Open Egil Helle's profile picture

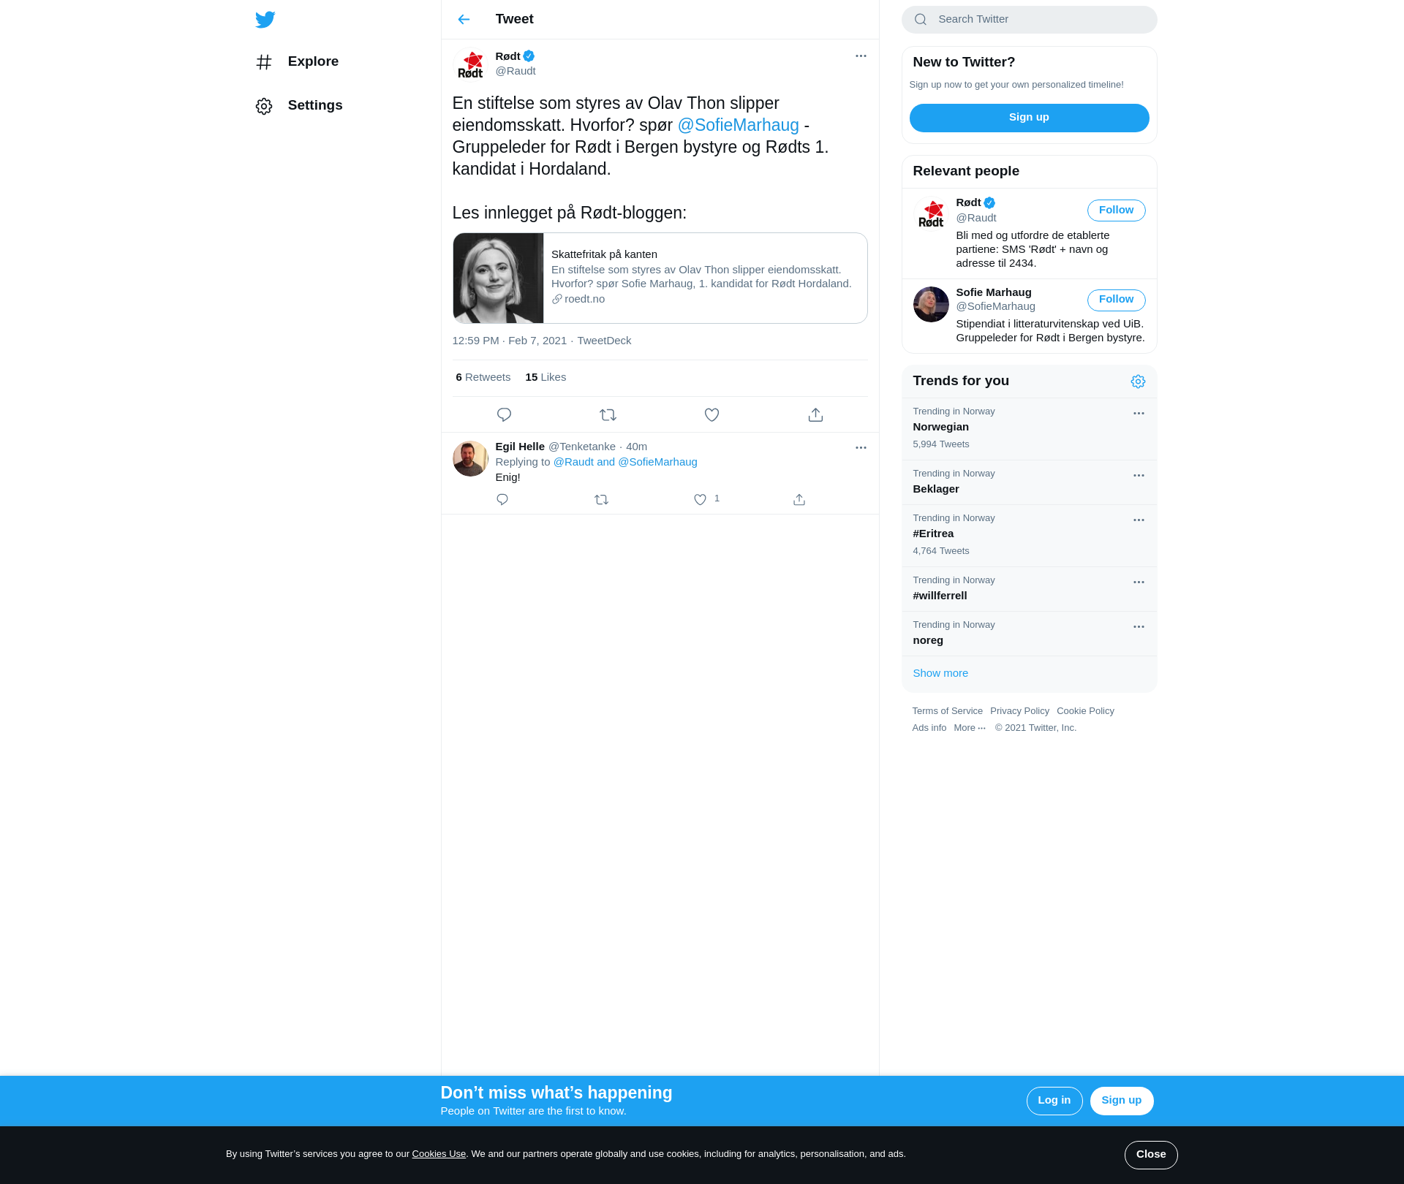pyautogui.click(x=470, y=459)
